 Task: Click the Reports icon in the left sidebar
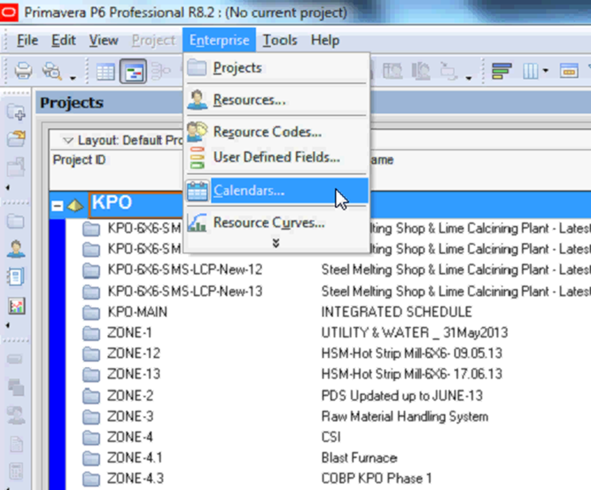pos(16,276)
